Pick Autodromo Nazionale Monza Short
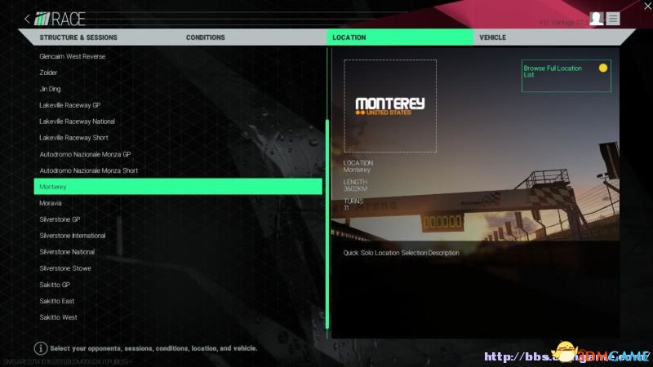This screenshot has height=367, width=653. [x=89, y=170]
